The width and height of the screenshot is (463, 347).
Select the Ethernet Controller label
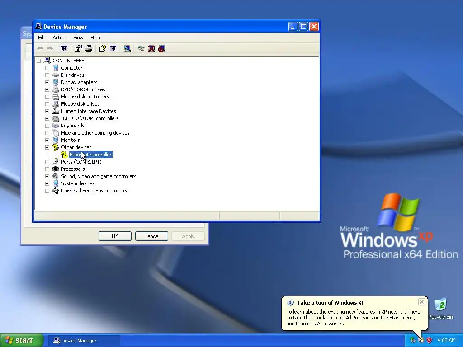pyautogui.click(x=90, y=155)
